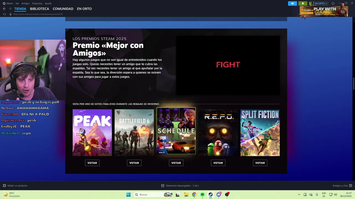Switch to the BIBLIOTECA tab
Screen dimensions: 355x199
pyautogui.click(x=39, y=9)
